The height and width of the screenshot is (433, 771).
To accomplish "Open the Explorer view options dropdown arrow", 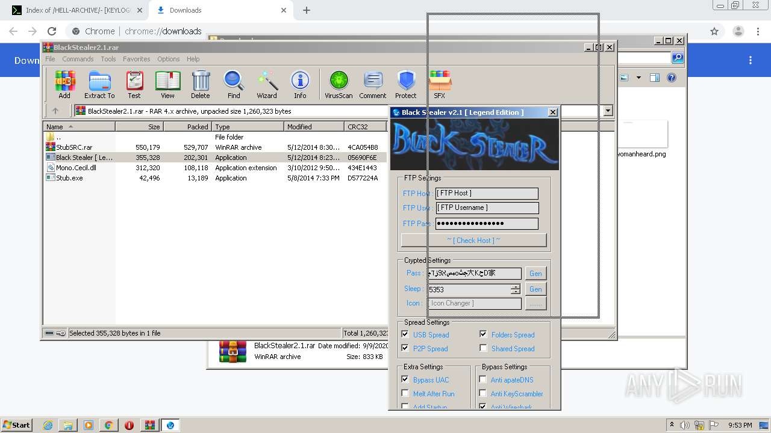I will (638, 78).
